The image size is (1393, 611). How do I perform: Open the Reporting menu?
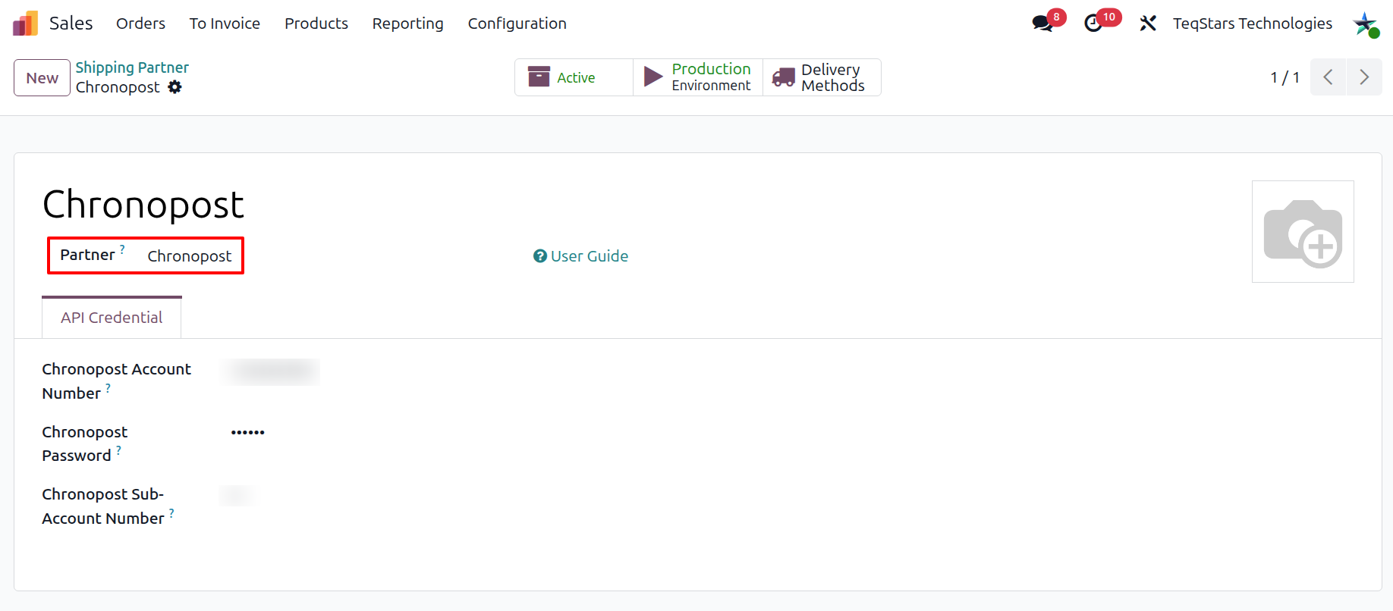[407, 23]
